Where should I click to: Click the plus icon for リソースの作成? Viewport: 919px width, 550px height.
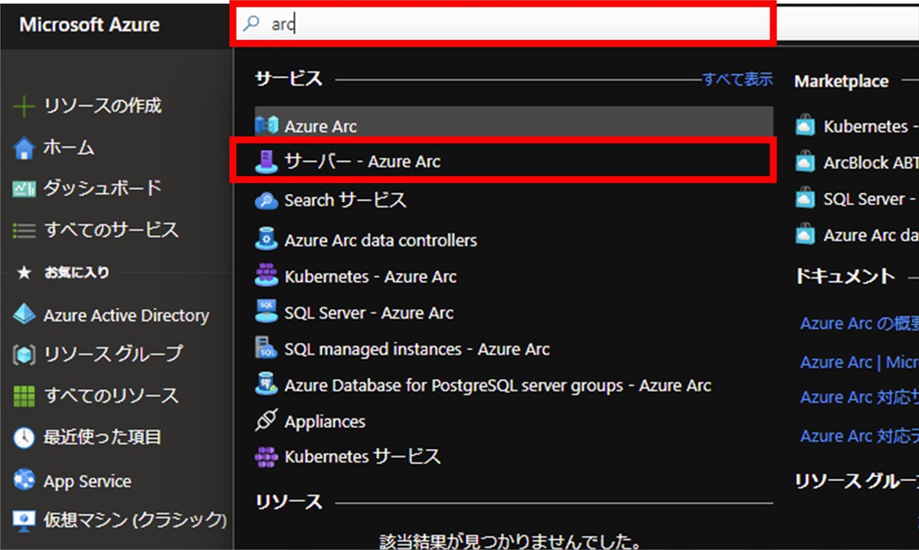pos(25,106)
